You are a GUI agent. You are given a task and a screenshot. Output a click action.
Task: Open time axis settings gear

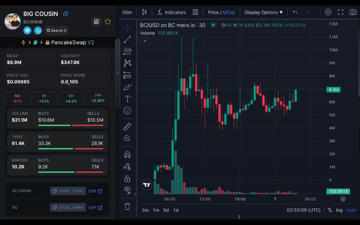(343, 199)
